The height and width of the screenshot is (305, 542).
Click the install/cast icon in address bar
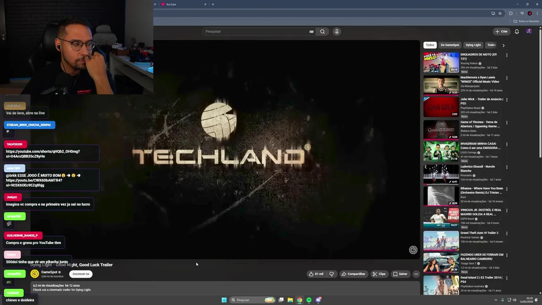click(x=493, y=14)
